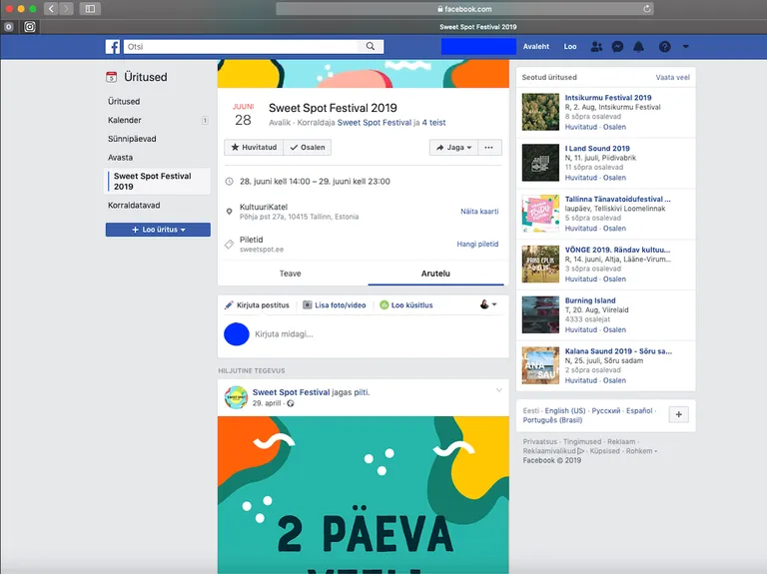Open the notifications bell icon
767x574 pixels.
638,47
